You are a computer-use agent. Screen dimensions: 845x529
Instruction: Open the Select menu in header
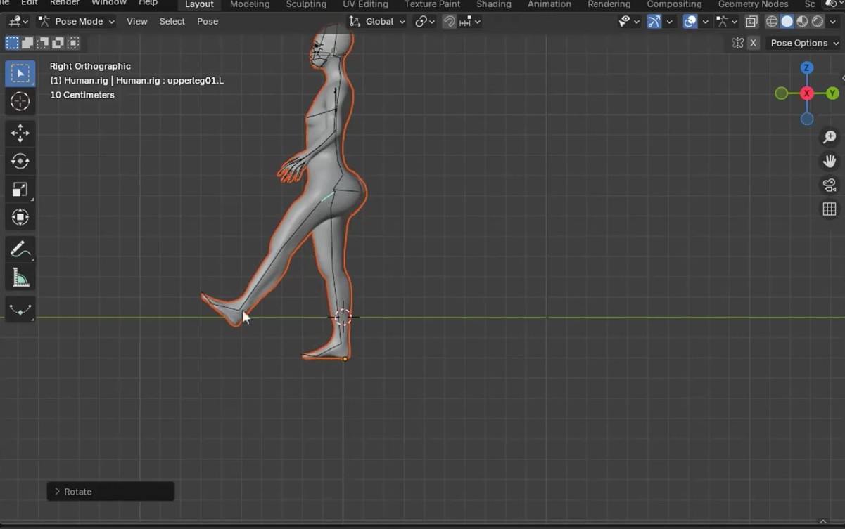[x=172, y=22]
